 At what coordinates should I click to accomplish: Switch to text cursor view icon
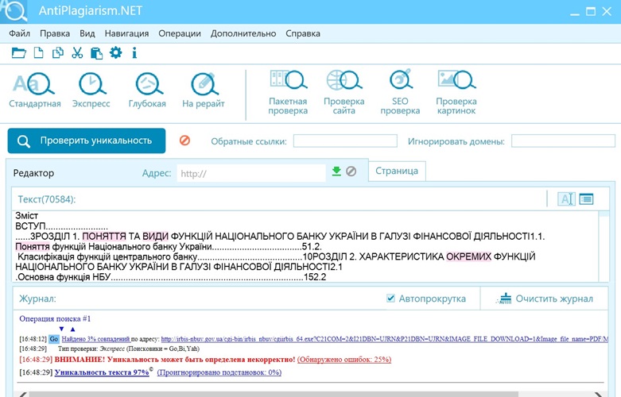click(566, 198)
